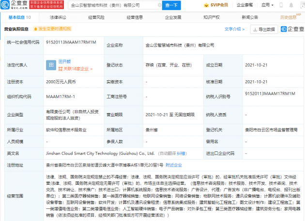
Task: Click the legal representative avatar 田
Action: tap(50, 64)
